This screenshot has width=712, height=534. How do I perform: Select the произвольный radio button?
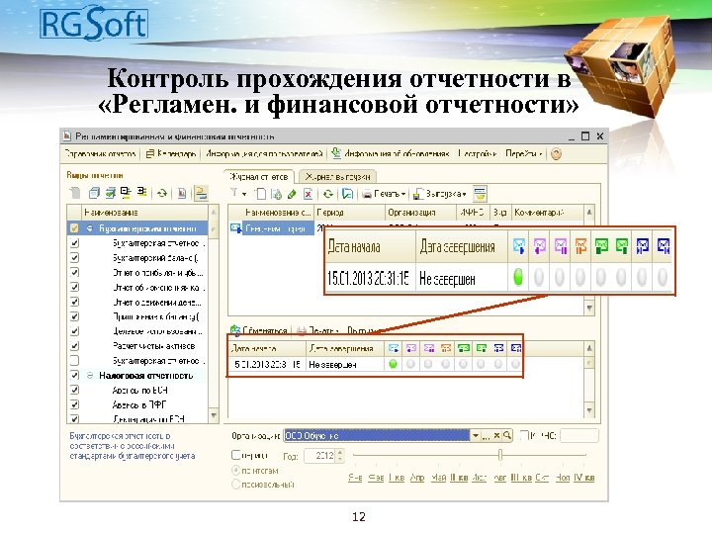[235, 485]
